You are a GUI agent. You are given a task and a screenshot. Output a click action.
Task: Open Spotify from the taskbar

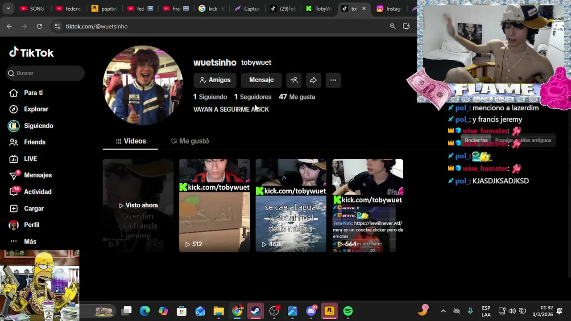click(348, 311)
